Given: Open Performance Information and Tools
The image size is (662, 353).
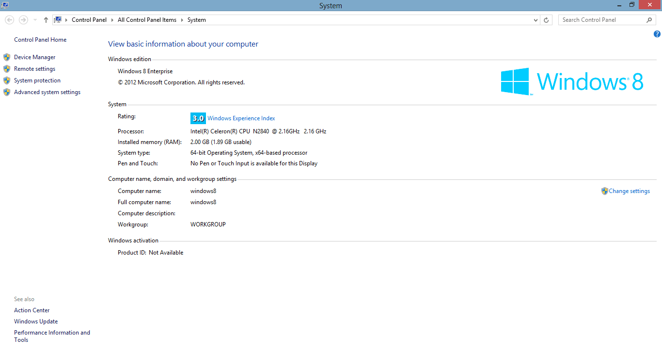Looking at the screenshot, I should pyautogui.click(x=52, y=336).
